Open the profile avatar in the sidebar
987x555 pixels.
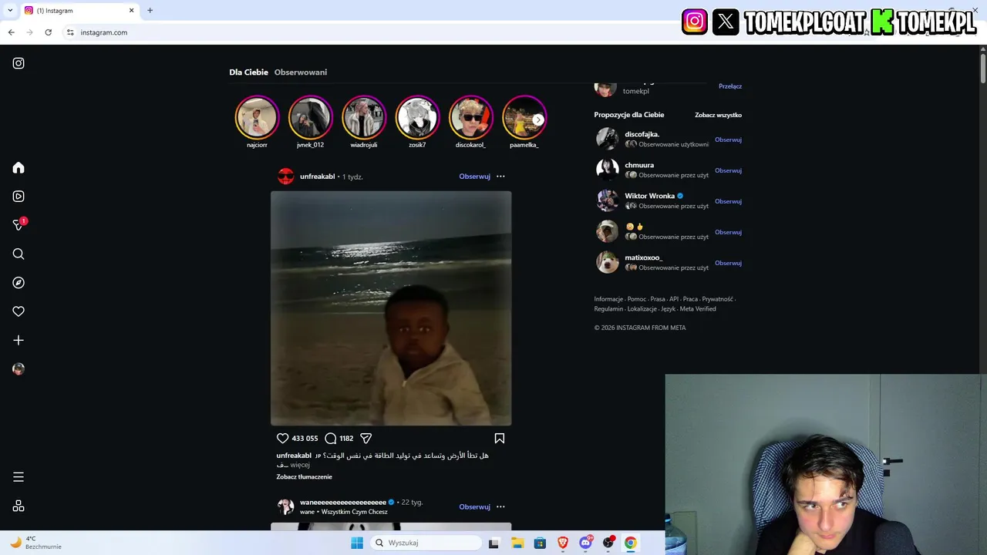point(19,369)
